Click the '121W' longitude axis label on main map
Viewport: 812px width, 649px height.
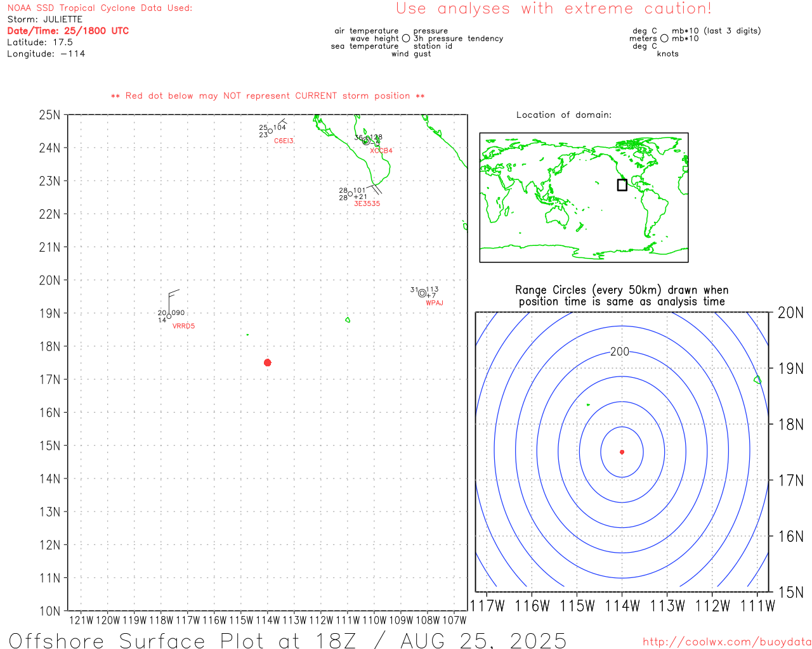click(x=81, y=620)
